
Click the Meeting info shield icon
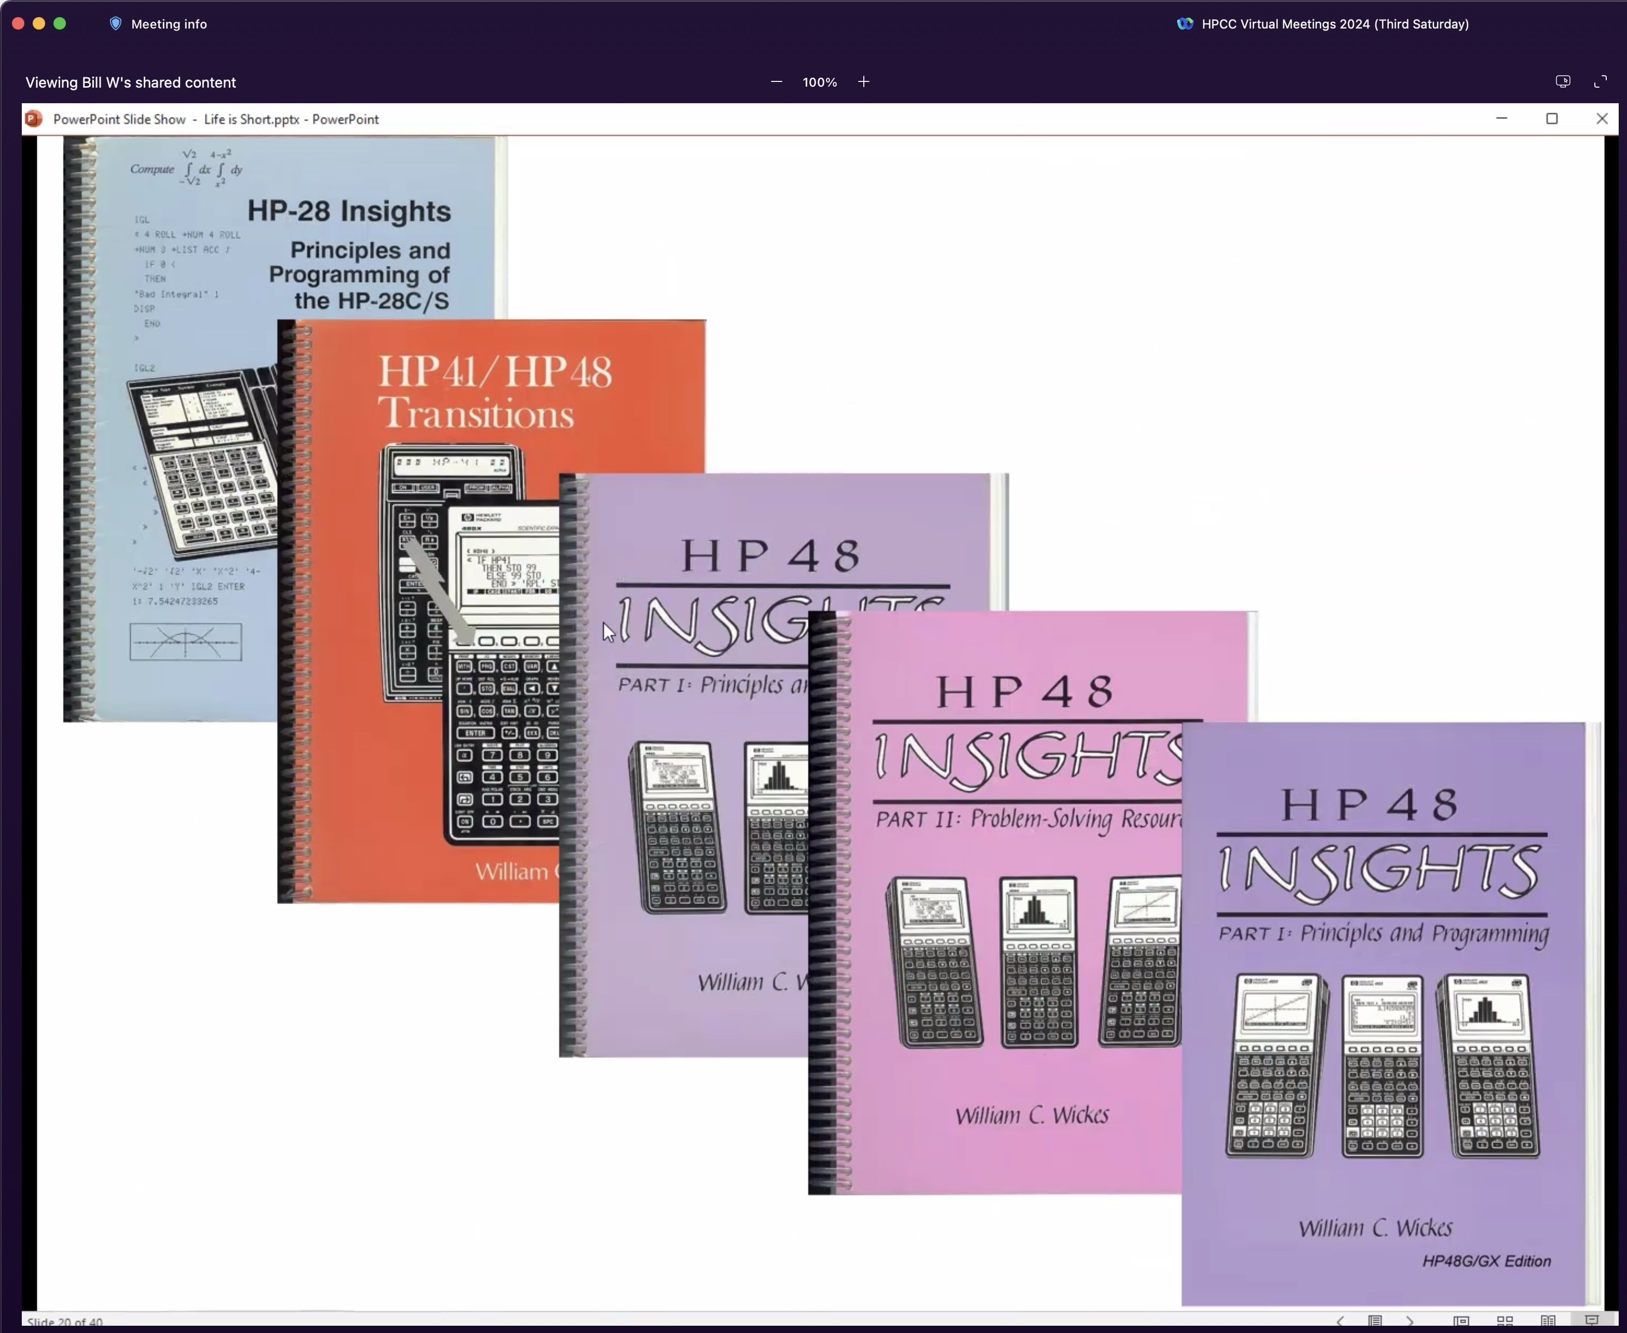point(115,24)
